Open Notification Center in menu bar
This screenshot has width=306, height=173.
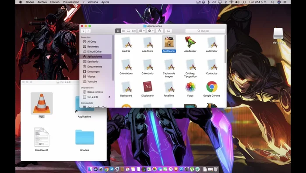pos(285,2)
